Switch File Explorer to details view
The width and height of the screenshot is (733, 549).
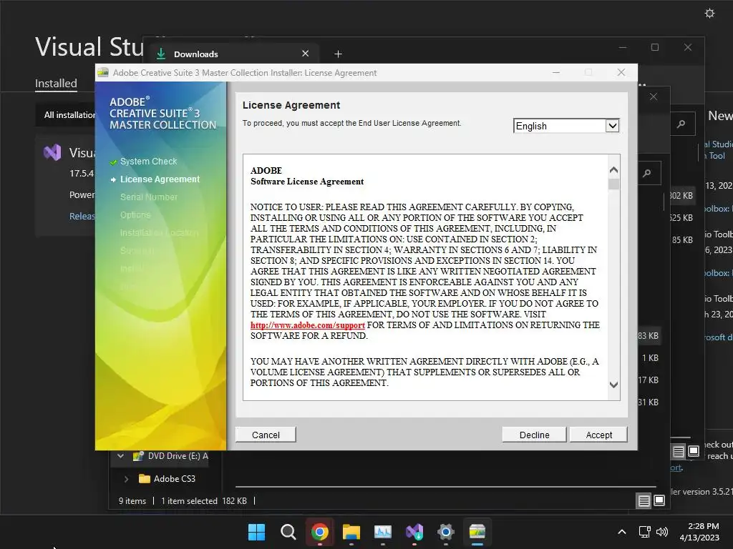[x=644, y=501]
